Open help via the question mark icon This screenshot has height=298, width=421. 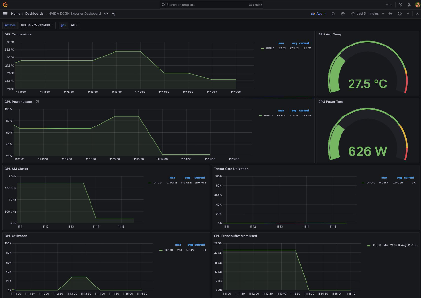(400, 4)
